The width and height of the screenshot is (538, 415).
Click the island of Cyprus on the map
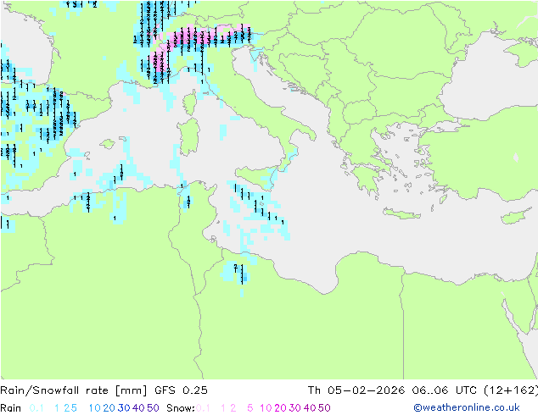pyautogui.click(x=518, y=217)
